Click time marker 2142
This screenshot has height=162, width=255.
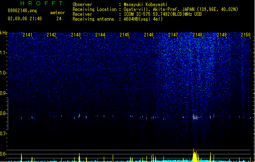click(x=51, y=35)
